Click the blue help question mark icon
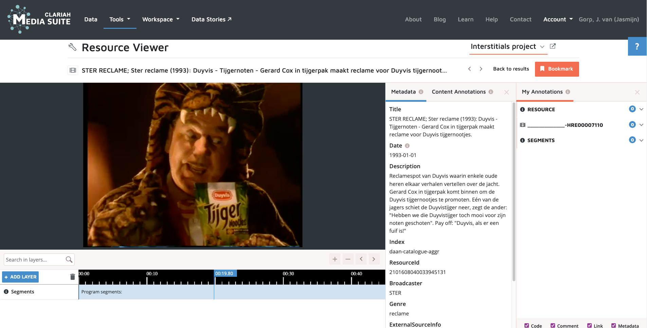This screenshot has height=328, width=647. point(637,46)
